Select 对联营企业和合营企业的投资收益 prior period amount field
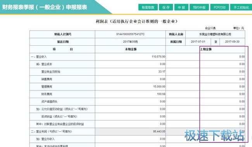Image resolution: width=252 pixels, height=147 pixels. (205, 124)
